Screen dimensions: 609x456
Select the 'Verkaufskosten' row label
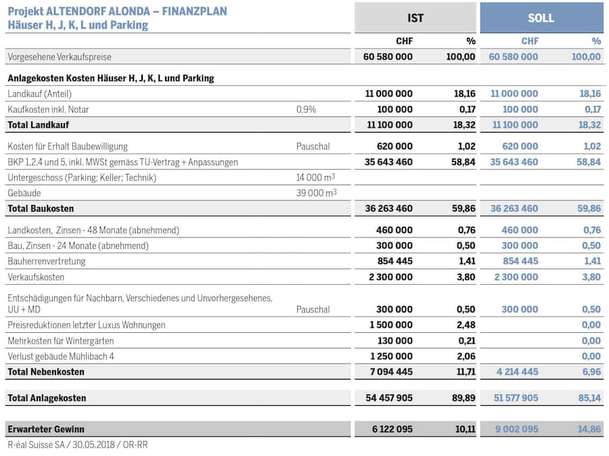tap(37, 277)
